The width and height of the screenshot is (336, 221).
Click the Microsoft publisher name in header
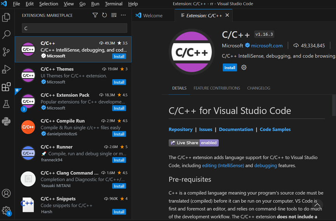(232, 46)
